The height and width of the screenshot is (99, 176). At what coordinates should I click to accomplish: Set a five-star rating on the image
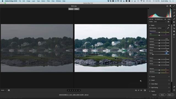click(x=77, y=90)
